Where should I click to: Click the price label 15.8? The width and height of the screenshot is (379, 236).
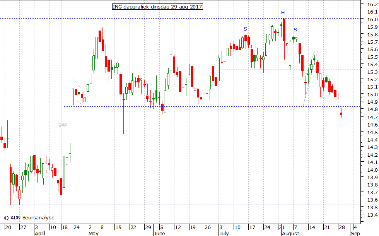[x=372, y=34]
